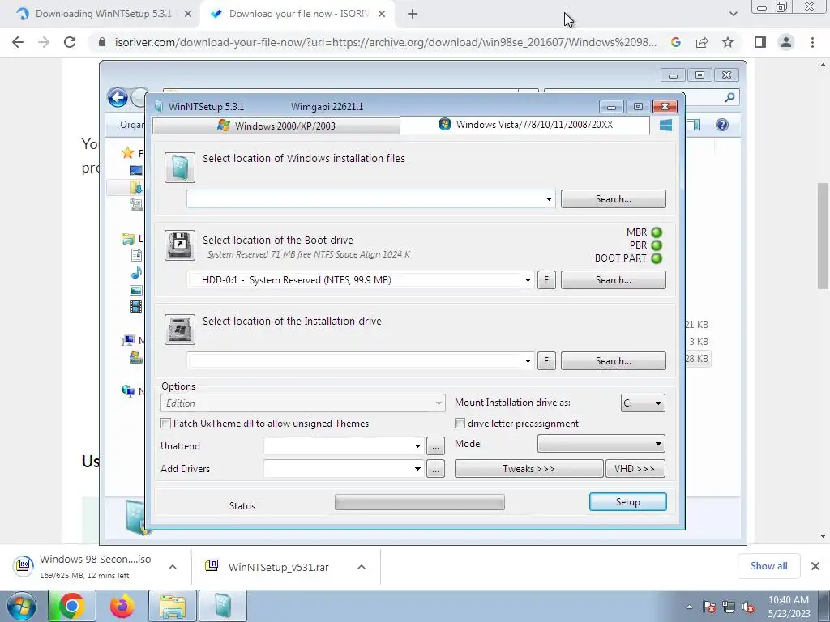Click the Setup button

click(x=628, y=502)
